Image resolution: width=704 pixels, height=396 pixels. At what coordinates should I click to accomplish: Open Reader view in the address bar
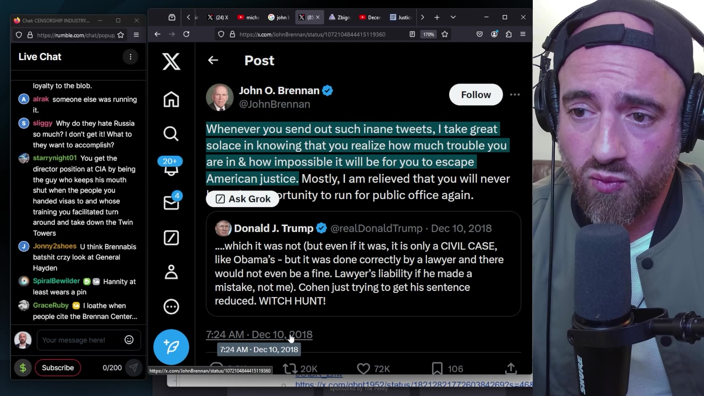coord(412,34)
